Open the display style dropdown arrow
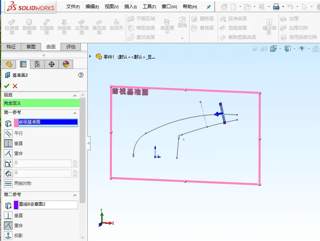 point(294,49)
